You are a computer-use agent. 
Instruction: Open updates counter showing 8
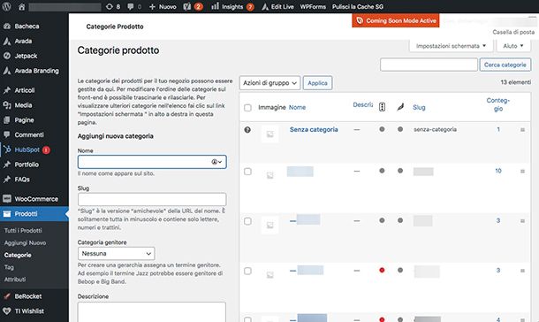[113, 6]
